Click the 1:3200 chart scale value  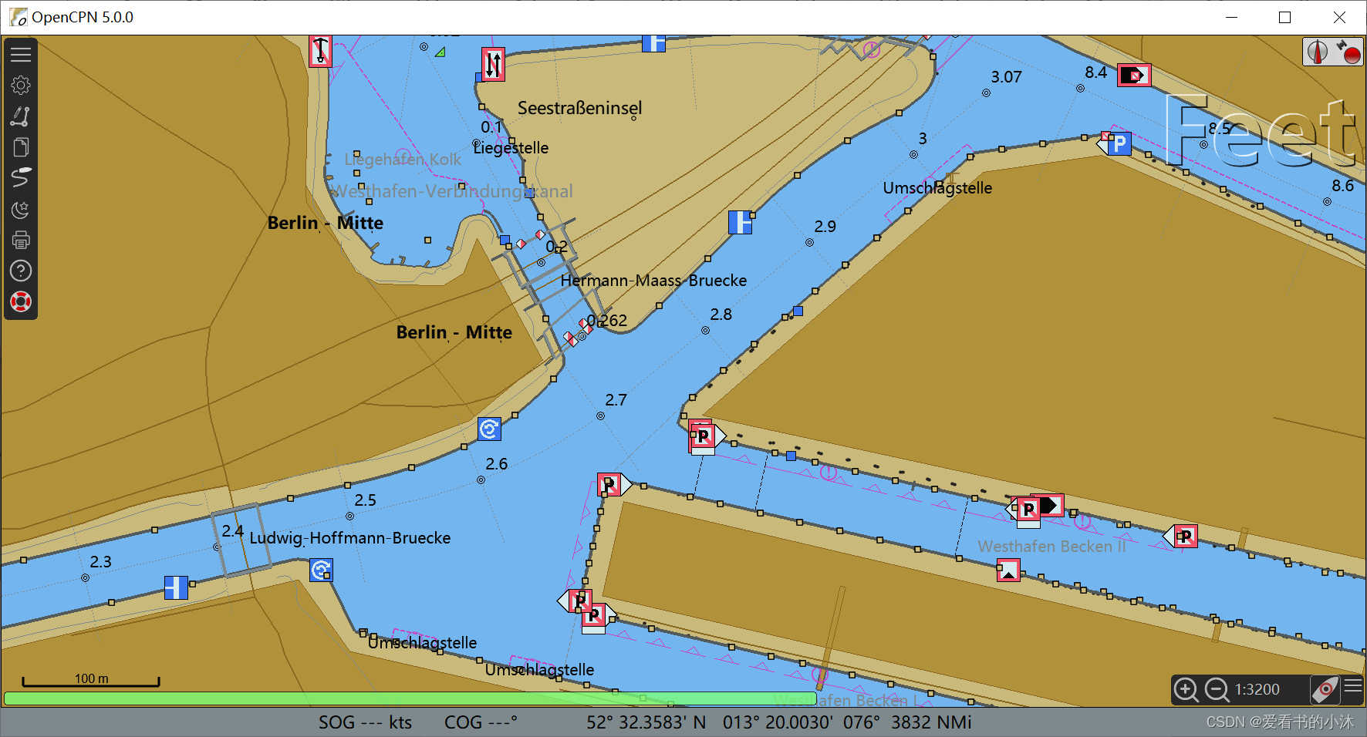coord(1257,689)
